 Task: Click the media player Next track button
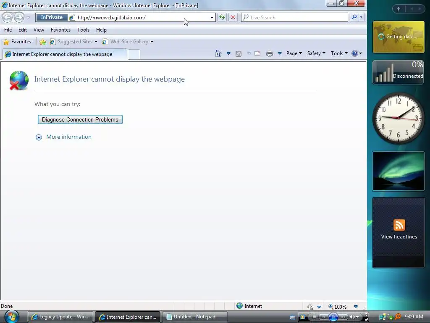click(343, 317)
